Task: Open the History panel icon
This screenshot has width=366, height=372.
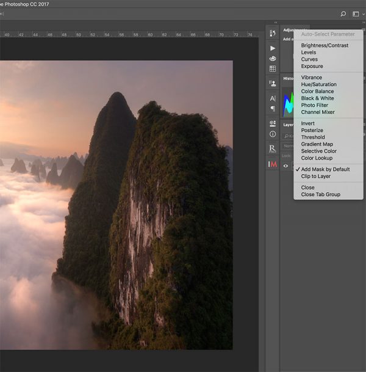Action: pos(273,32)
